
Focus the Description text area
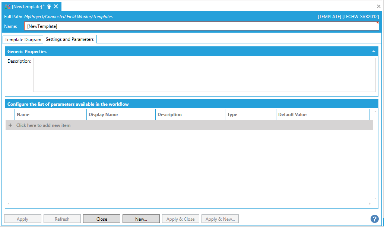click(x=204, y=75)
